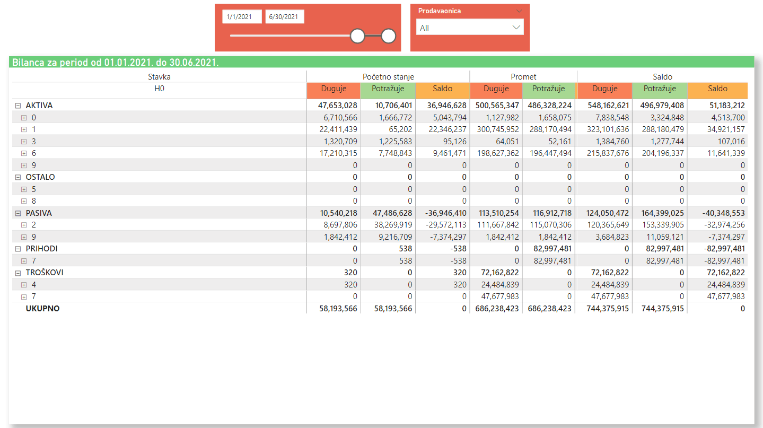Select cell value 9,216,709
The image size is (763, 428).
(x=396, y=237)
